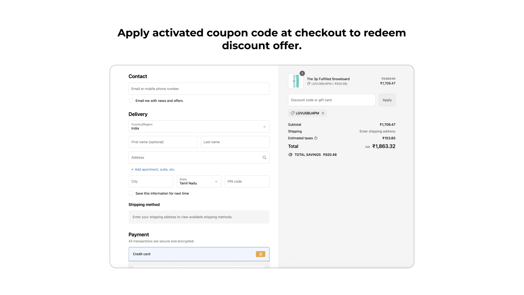Click the estimated taxes help icon
This screenshot has height=295, width=524.
pyautogui.click(x=316, y=138)
